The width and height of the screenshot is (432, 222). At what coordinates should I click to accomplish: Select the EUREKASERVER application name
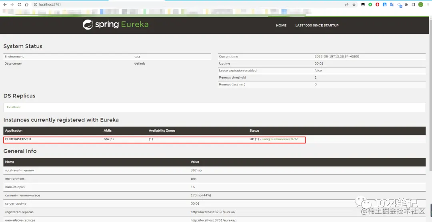tap(18, 139)
